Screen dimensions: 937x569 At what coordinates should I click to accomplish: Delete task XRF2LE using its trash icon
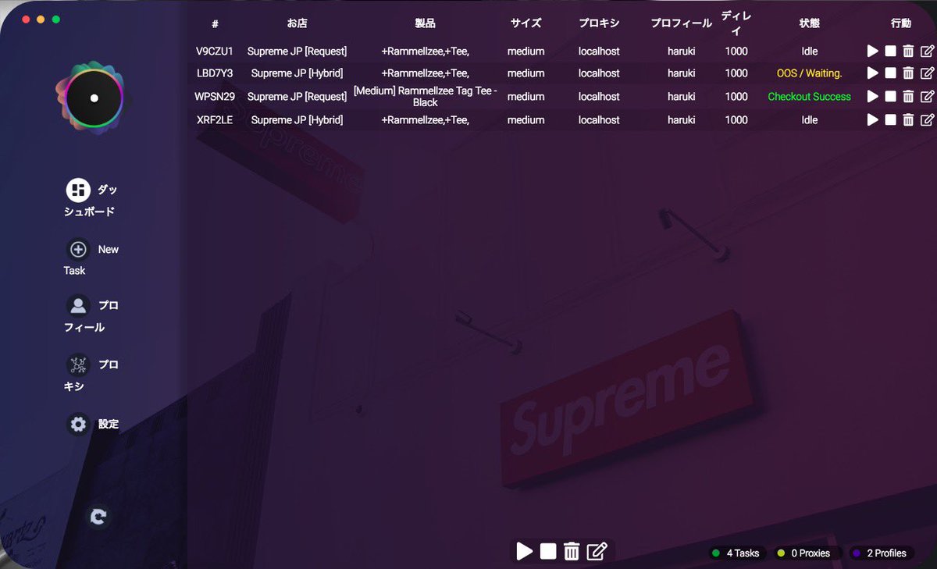[x=908, y=120]
